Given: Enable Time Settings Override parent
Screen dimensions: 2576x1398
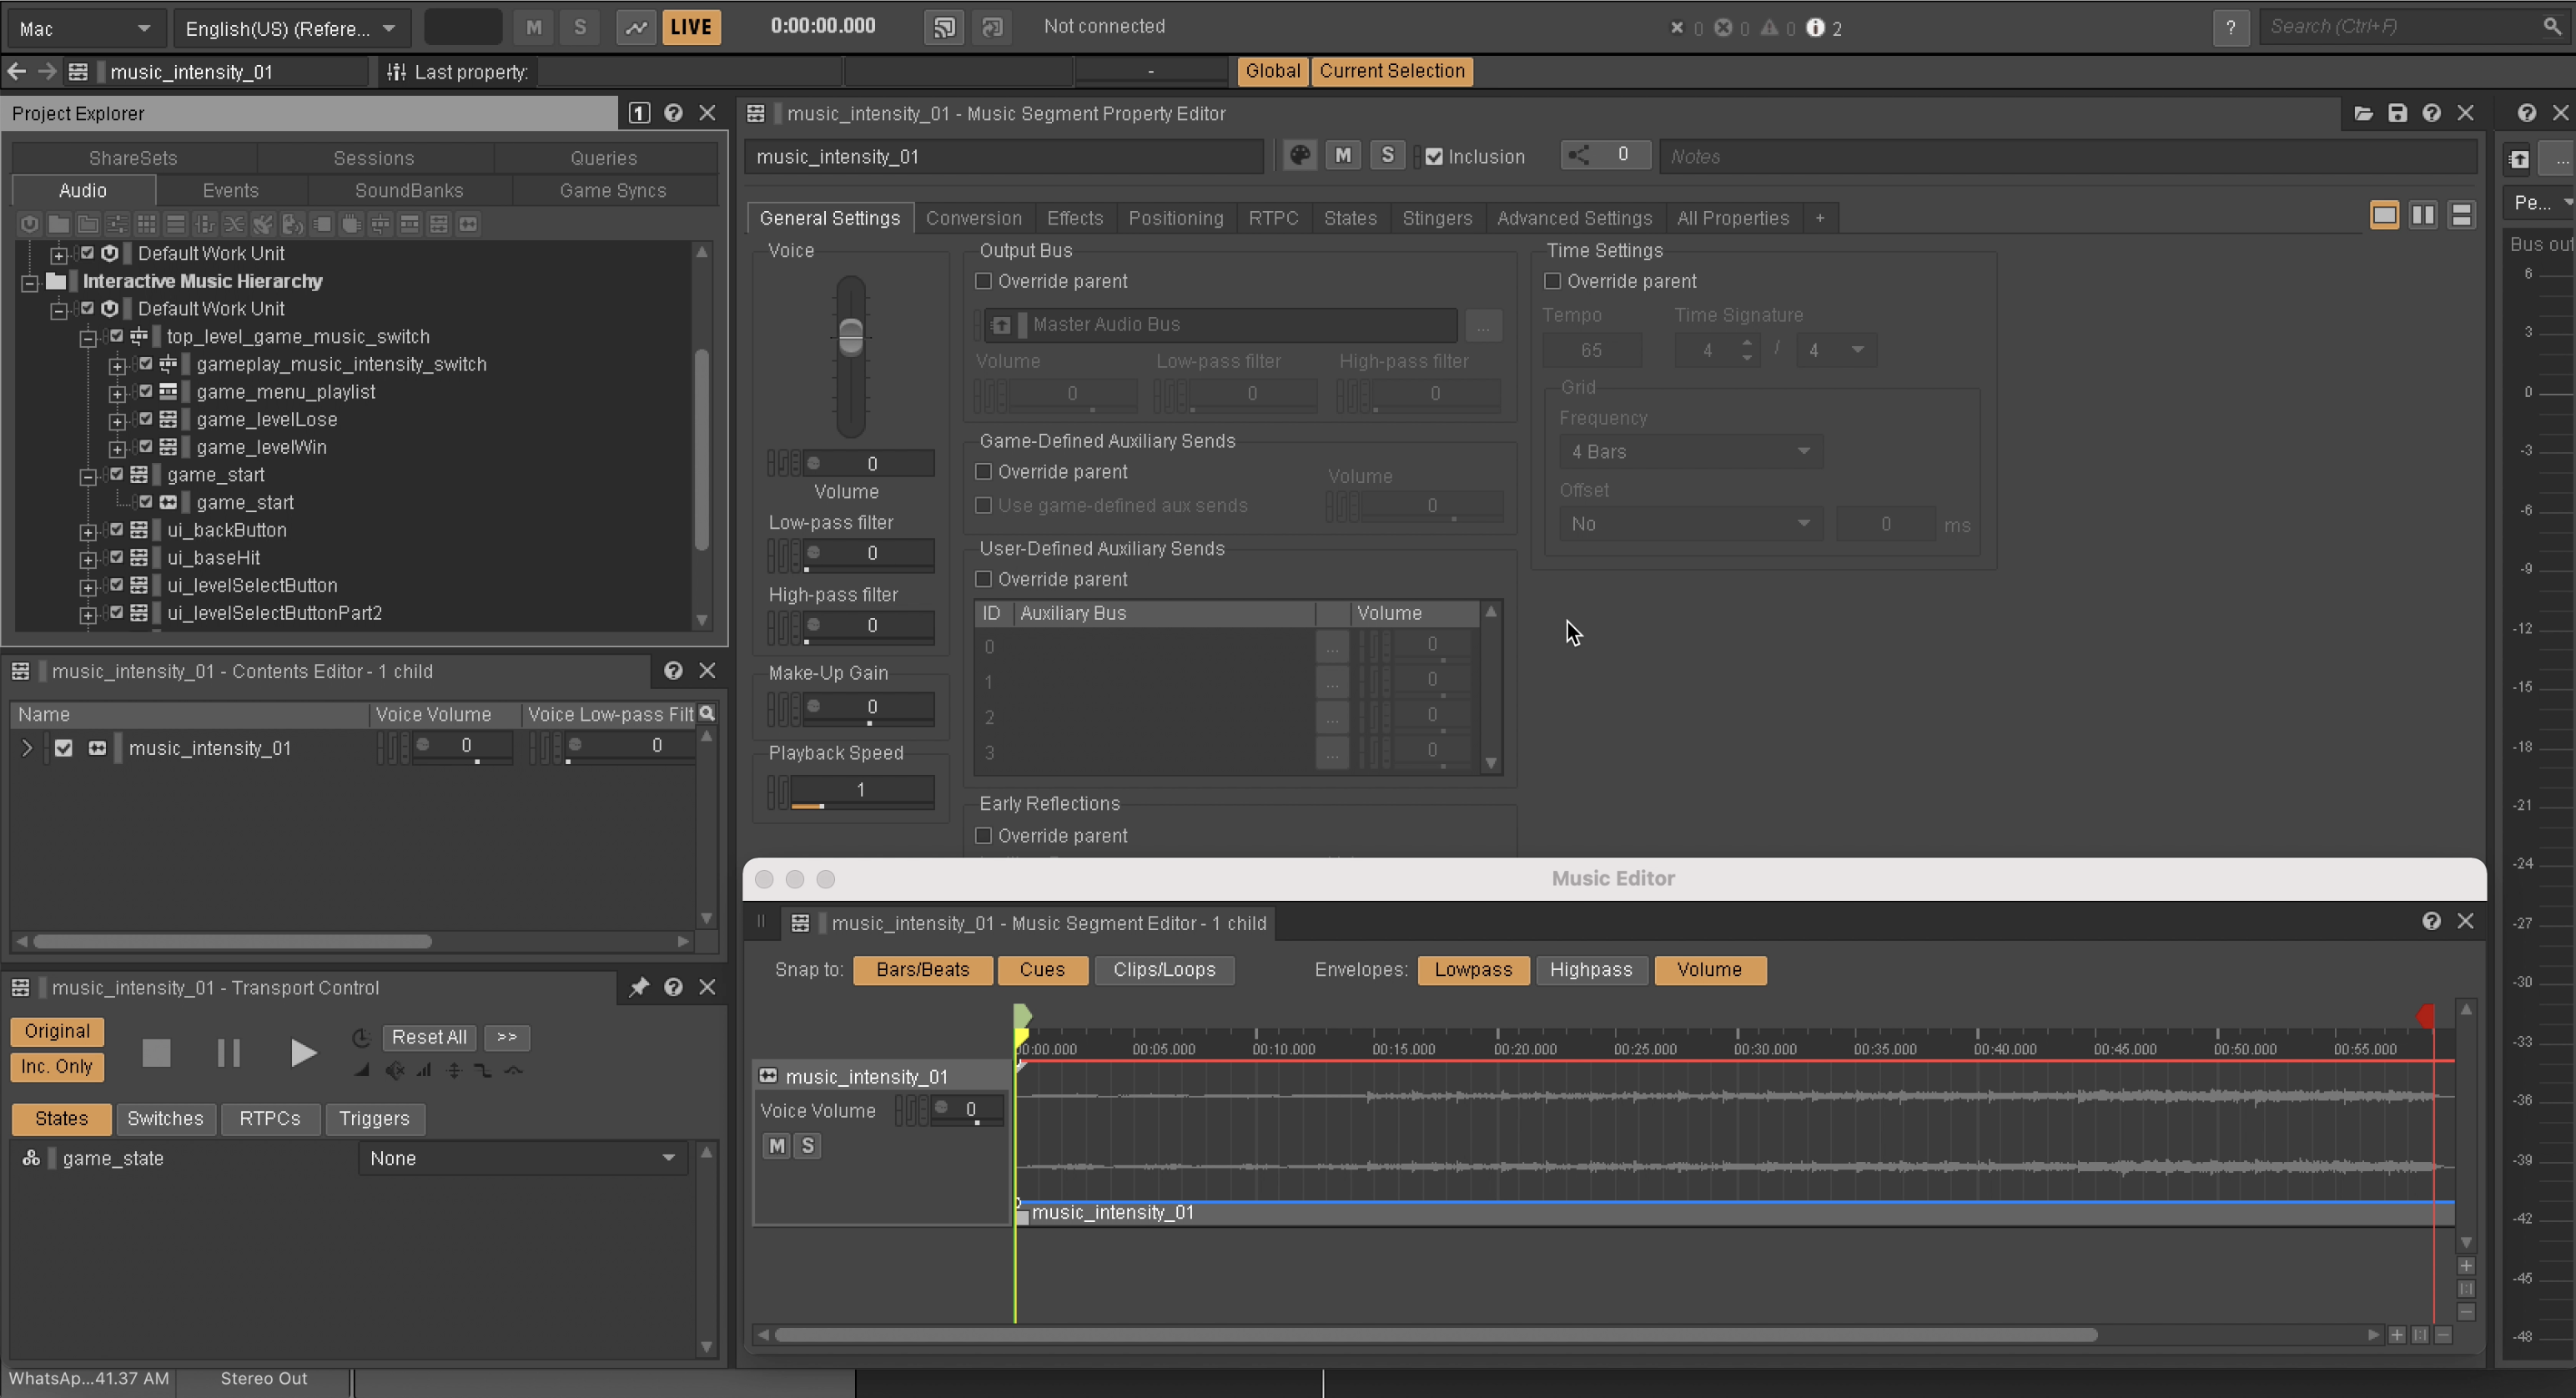Looking at the screenshot, I should click(1552, 282).
